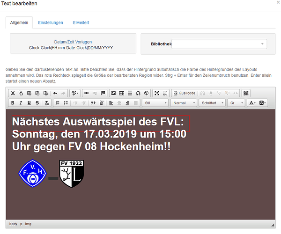Switch to Quellcode source view
The image size is (281, 234).
[x=185, y=93]
